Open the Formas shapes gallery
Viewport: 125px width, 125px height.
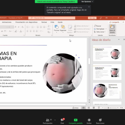57,29
